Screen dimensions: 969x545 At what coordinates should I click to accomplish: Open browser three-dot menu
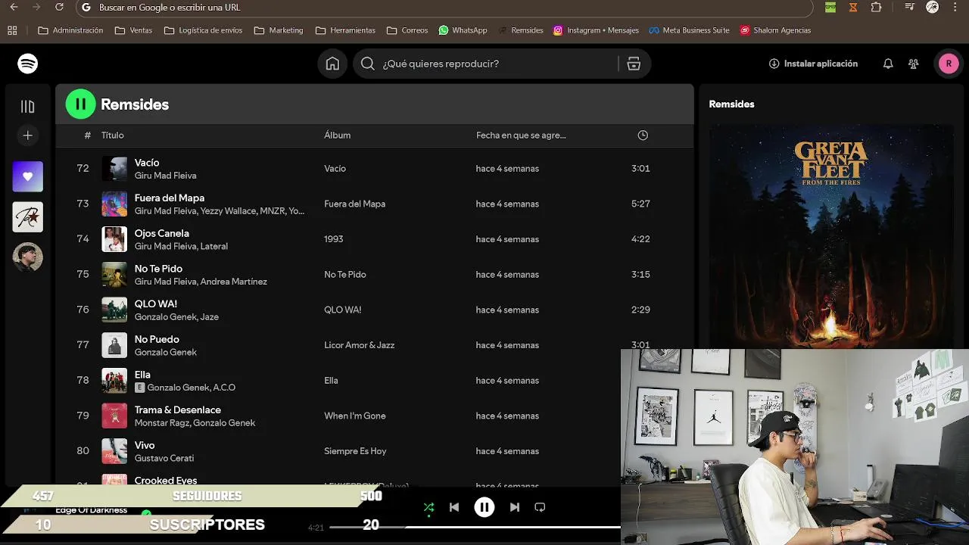click(x=954, y=7)
